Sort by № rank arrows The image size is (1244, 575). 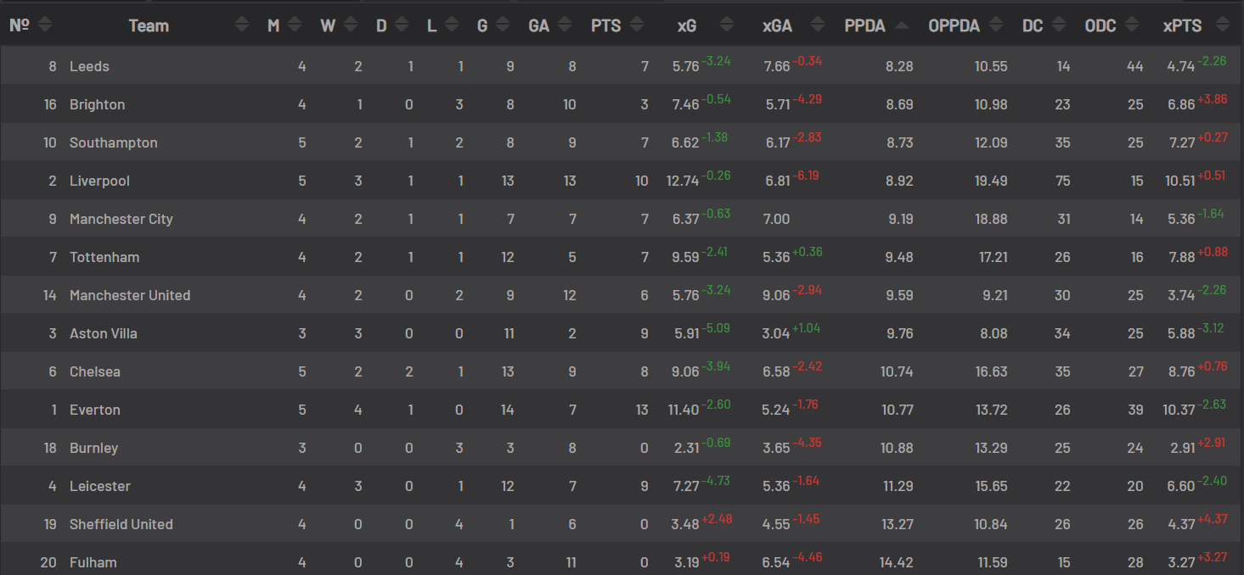pyautogui.click(x=45, y=25)
